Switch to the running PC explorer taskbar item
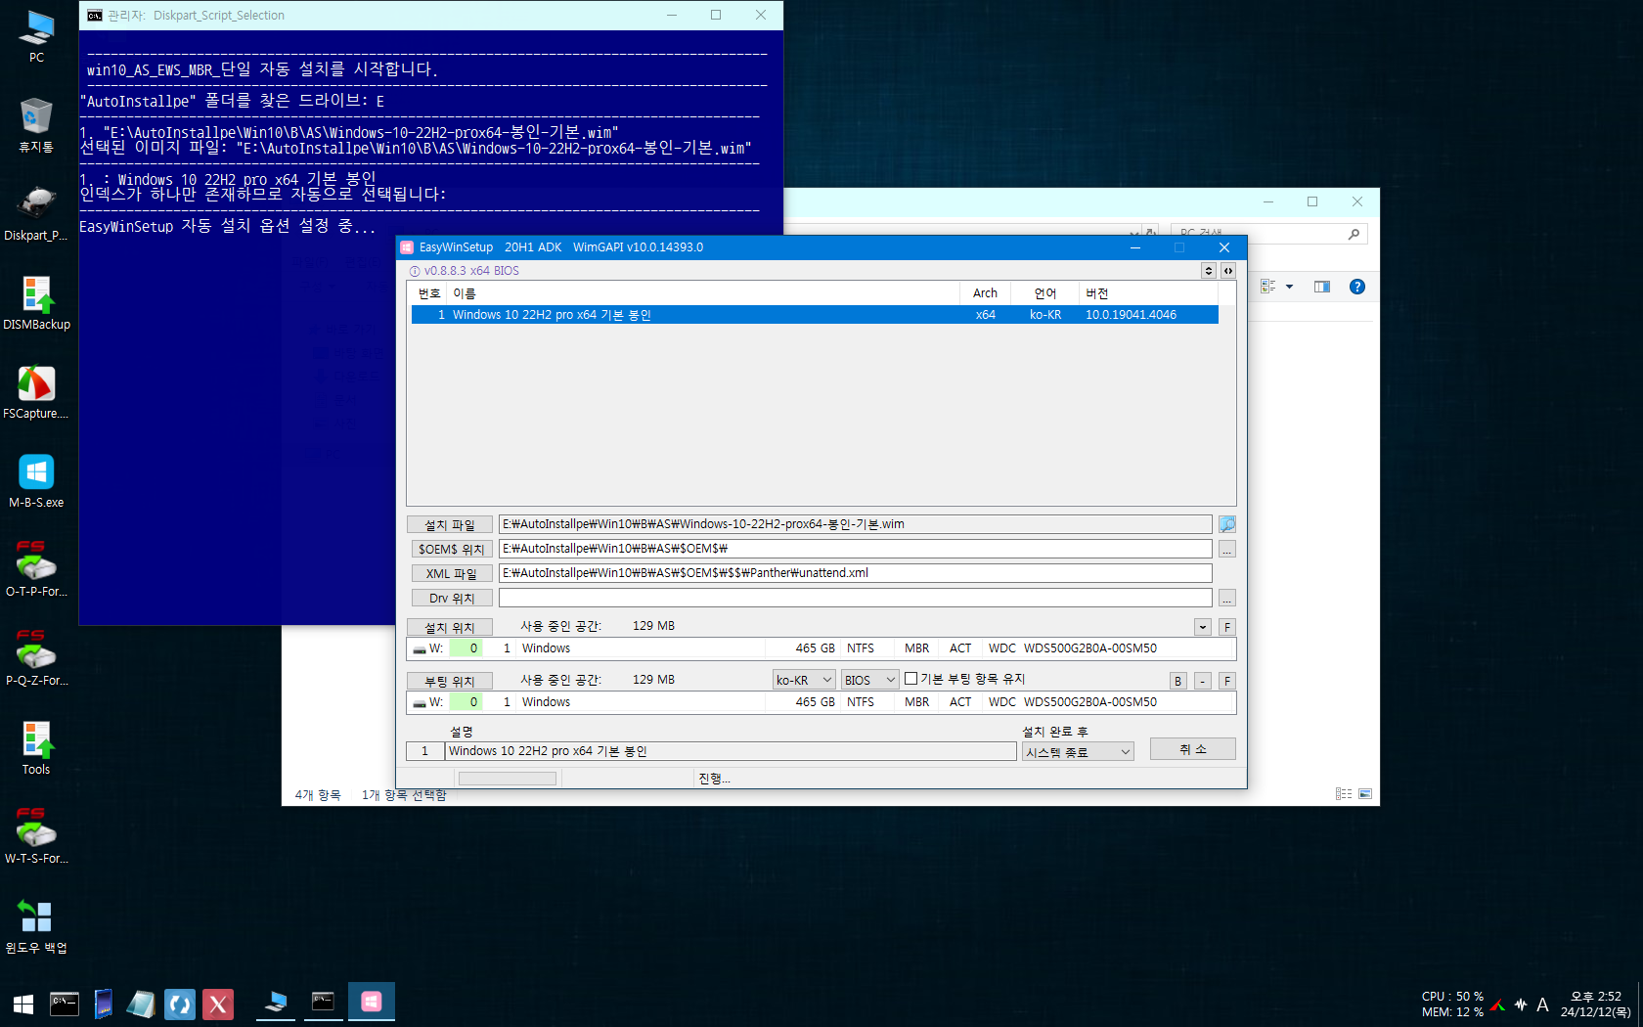Image resolution: width=1643 pixels, height=1027 pixels. click(x=277, y=1003)
